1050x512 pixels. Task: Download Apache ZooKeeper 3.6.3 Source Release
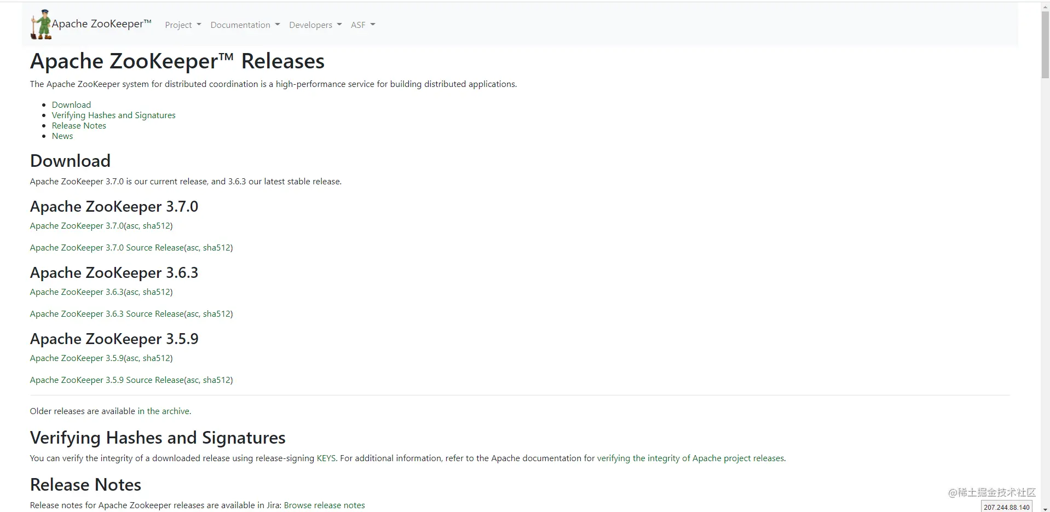click(x=107, y=313)
